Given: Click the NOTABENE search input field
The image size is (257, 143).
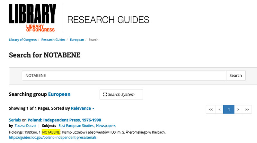Looking at the screenshot, I should pyautogui.click(x=124, y=76).
